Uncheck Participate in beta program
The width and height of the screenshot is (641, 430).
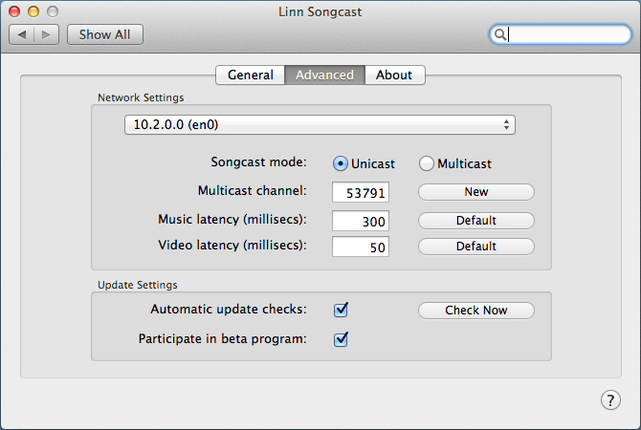pyautogui.click(x=341, y=339)
